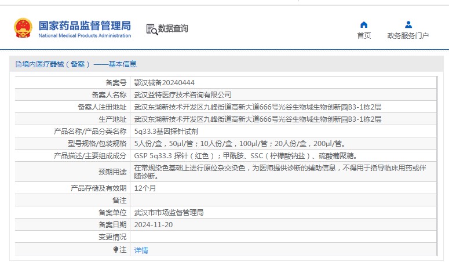Click the lightbulb icon beside 注

tap(116, 250)
